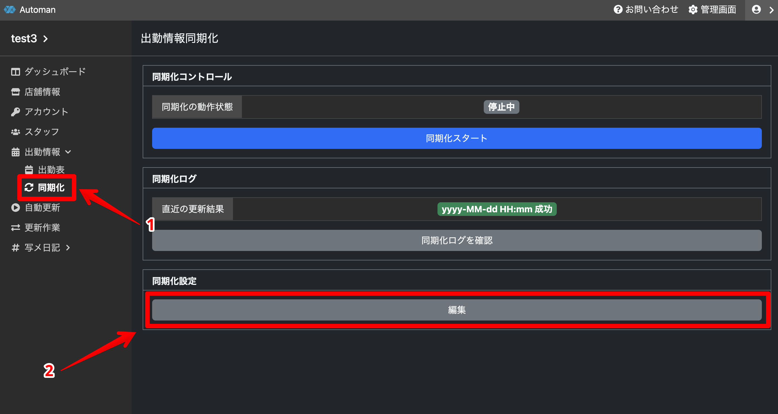778x414 pixels.
Task: Click the 同期化ログを確認 button
Action: (456, 240)
